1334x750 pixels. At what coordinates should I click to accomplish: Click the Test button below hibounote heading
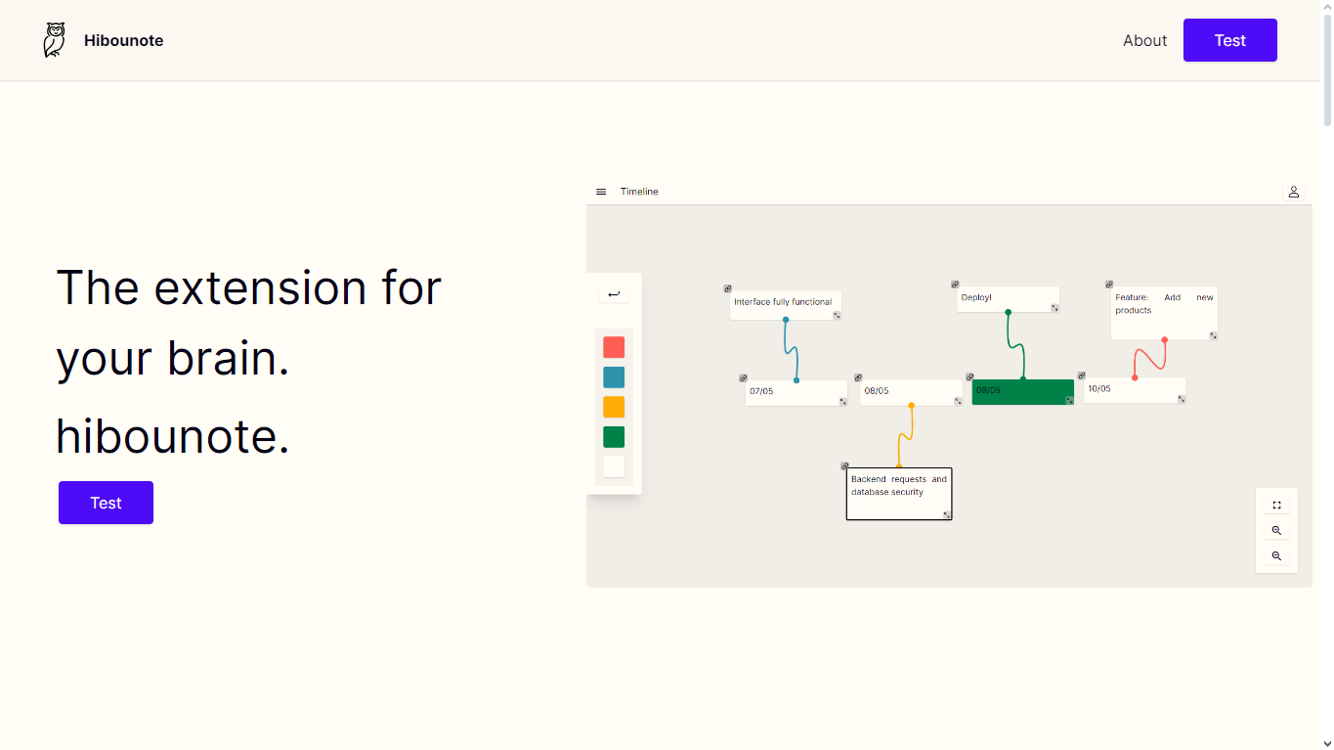(106, 503)
